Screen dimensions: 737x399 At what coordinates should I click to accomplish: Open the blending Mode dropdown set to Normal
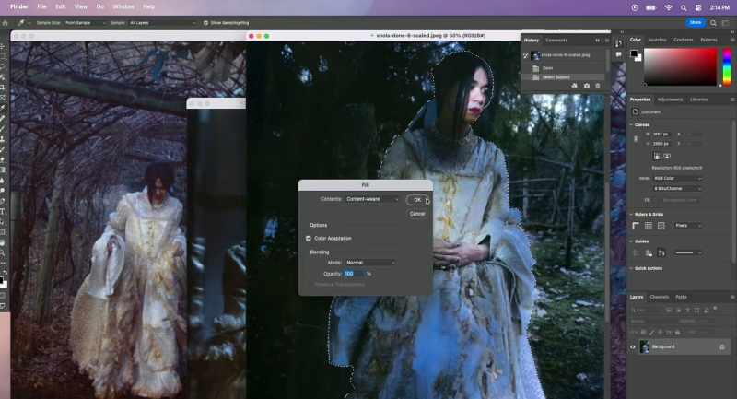pos(370,263)
